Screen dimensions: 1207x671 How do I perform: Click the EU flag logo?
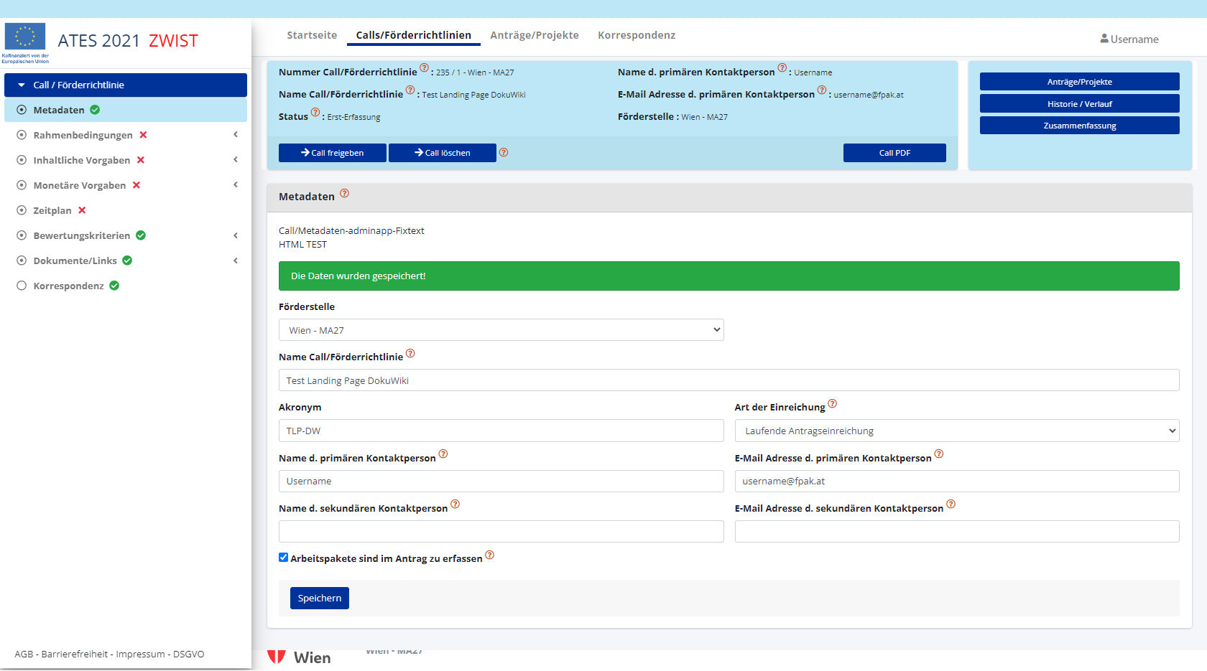[25, 37]
